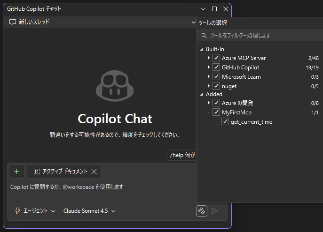Image resolution: width=323 pixels, height=232 pixels.
Task: Open the window options dropdown arrow in title bar
Action: click(203, 9)
